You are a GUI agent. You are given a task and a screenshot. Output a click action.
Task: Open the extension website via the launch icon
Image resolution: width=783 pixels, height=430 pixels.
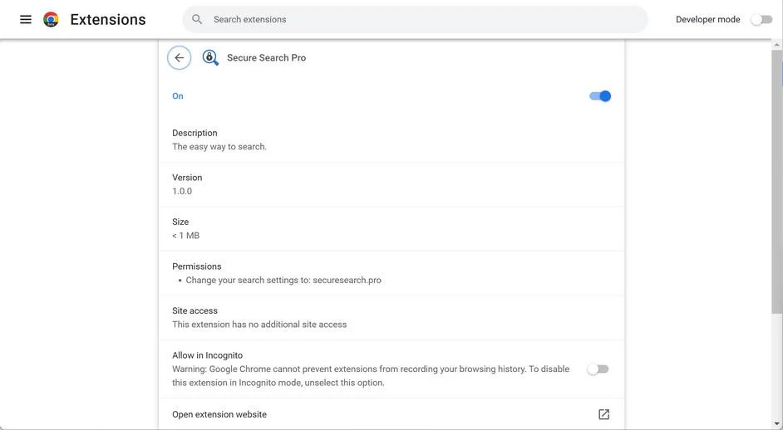point(603,414)
